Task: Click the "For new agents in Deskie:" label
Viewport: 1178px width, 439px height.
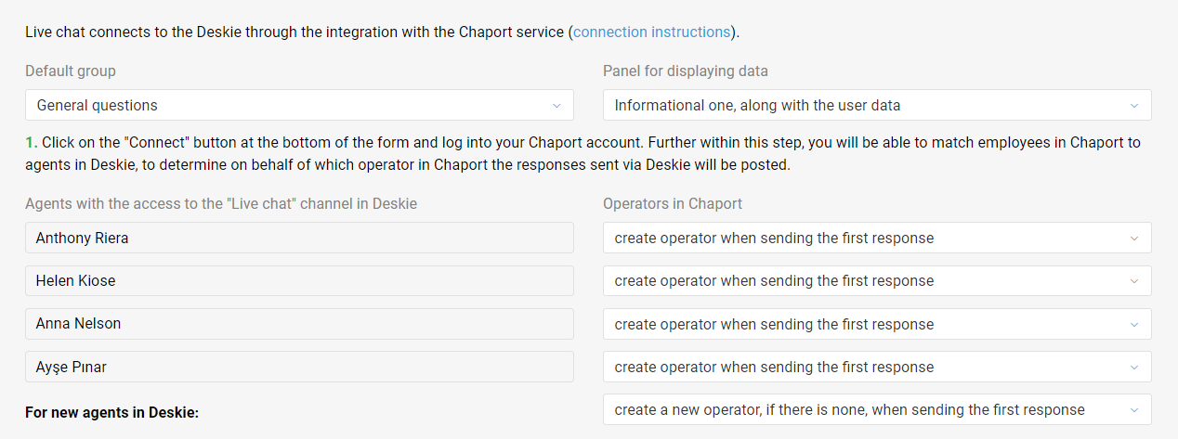Action: pos(112,412)
